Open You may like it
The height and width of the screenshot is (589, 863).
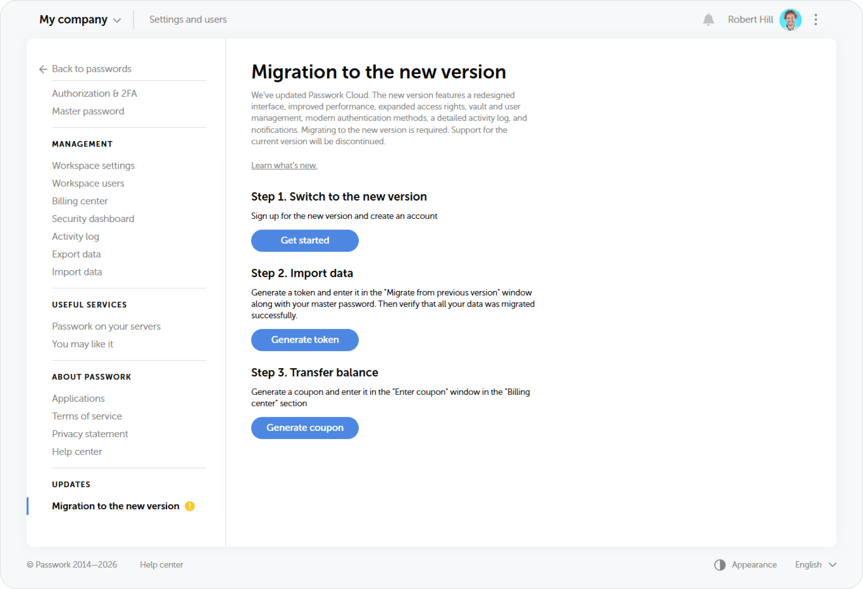tap(82, 344)
